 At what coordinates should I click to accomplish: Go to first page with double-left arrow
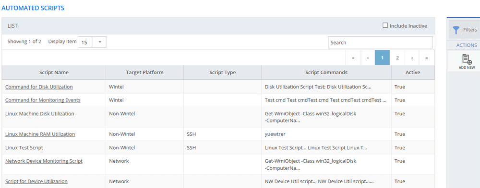[x=354, y=58]
